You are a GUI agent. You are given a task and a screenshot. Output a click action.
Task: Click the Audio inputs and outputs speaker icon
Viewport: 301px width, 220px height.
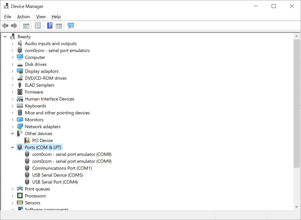[x=20, y=44]
